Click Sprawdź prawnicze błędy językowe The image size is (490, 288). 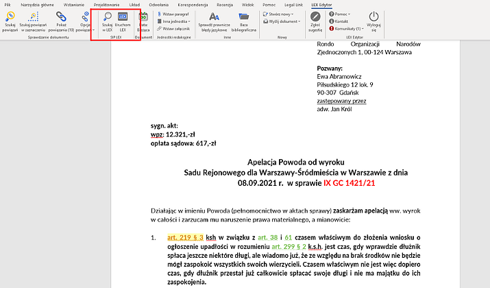coord(215,16)
